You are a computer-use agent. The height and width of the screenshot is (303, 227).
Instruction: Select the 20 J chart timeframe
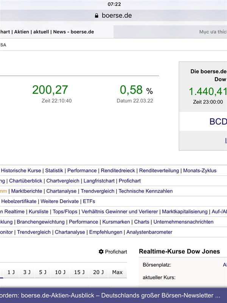[98, 272]
